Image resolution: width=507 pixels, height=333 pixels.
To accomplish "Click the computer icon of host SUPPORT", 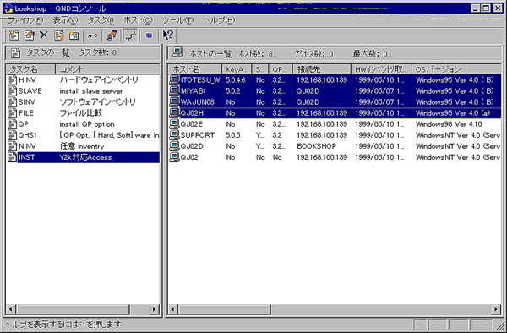I will coord(175,135).
